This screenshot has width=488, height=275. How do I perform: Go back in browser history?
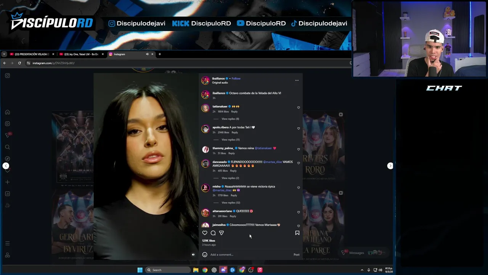point(5,63)
